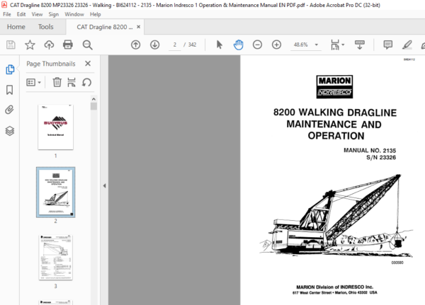Open the Window menu
The width and height of the screenshot is (425, 305).
[x=74, y=14]
